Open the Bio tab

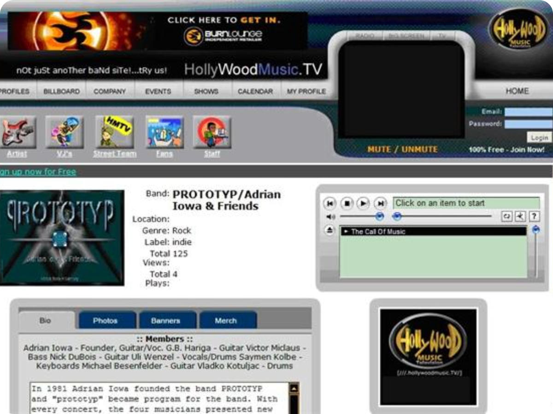pyautogui.click(x=46, y=321)
